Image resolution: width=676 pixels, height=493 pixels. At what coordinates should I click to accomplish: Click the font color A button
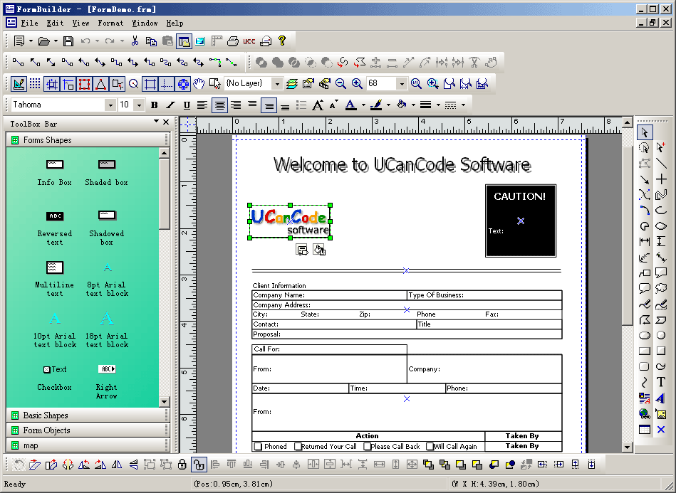click(351, 105)
